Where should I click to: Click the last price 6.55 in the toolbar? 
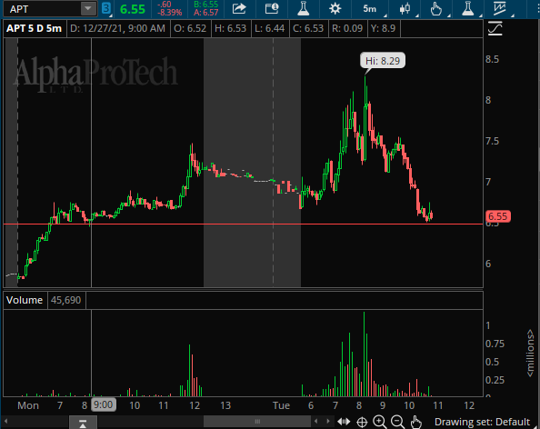point(133,9)
